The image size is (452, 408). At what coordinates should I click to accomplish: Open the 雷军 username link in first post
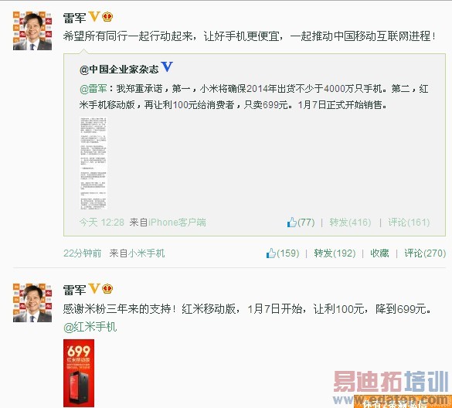click(x=75, y=18)
